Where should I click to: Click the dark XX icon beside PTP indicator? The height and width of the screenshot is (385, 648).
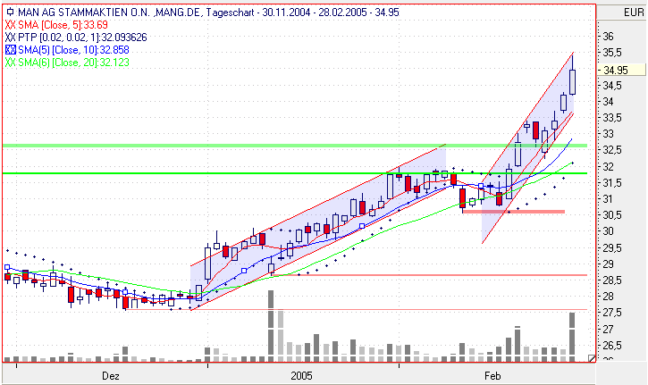click(x=11, y=38)
